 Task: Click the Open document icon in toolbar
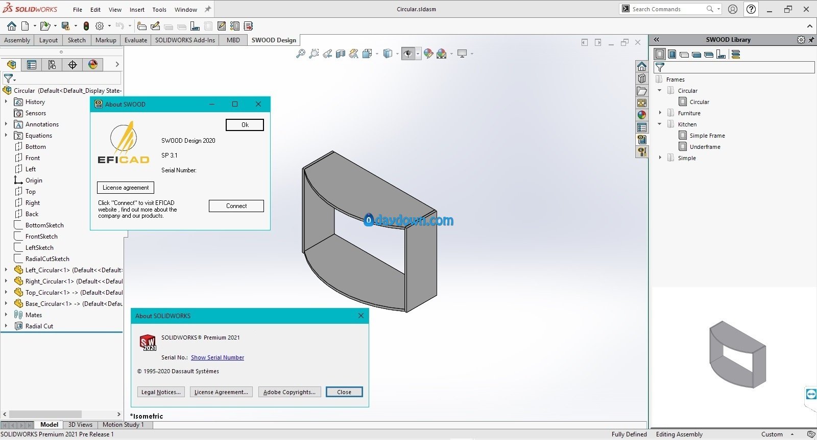(x=45, y=26)
